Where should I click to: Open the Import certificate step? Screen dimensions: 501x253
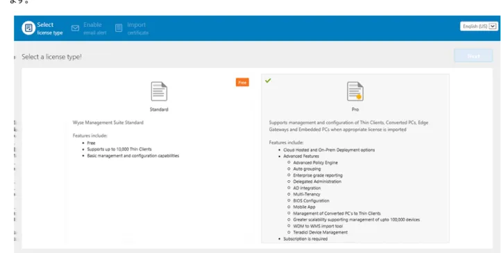tap(132, 28)
